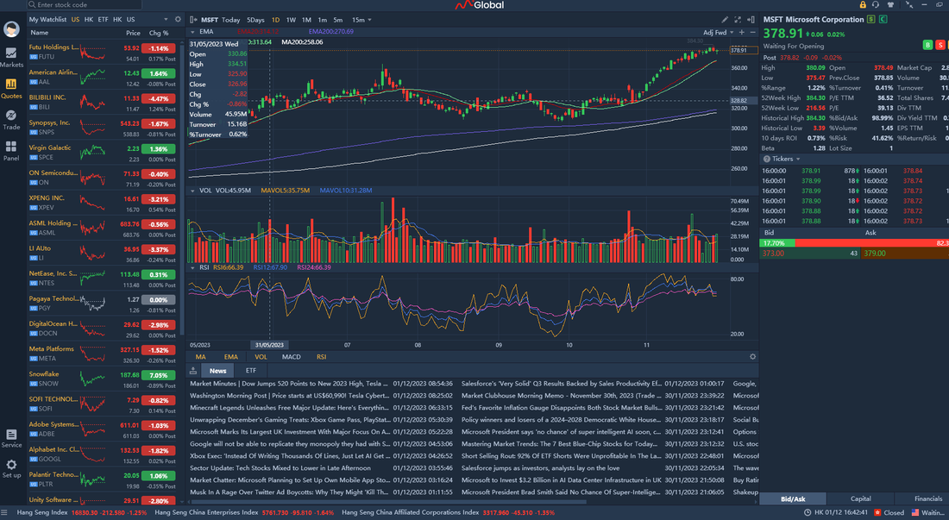Click 31/05/2023 date marker on time axis
This screenshot has height=520, width=949.
click(x=269, y=345)
